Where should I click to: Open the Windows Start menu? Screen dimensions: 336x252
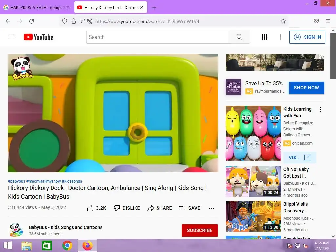point(8,245)
